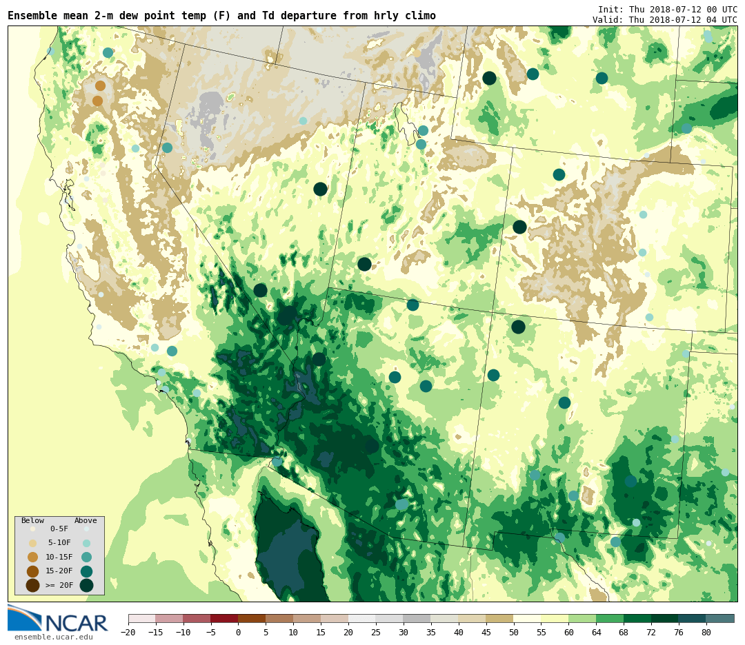745x645 pixels.
Task: Click the 'Above' legend column header
Action: (86, 521)
